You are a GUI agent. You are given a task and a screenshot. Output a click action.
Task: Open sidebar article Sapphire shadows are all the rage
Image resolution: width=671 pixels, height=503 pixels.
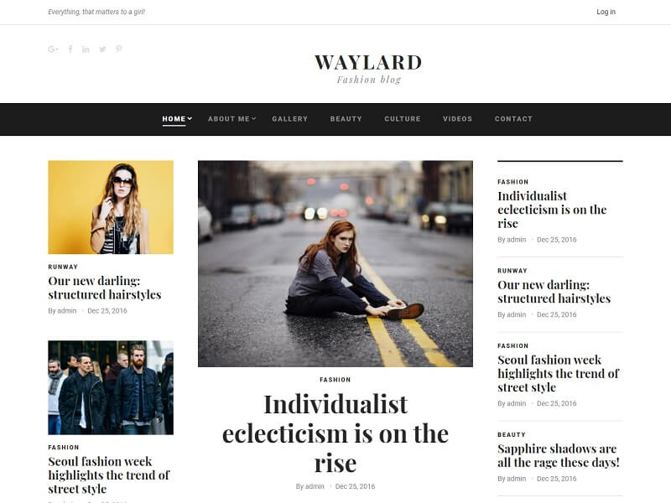[559, 455]
